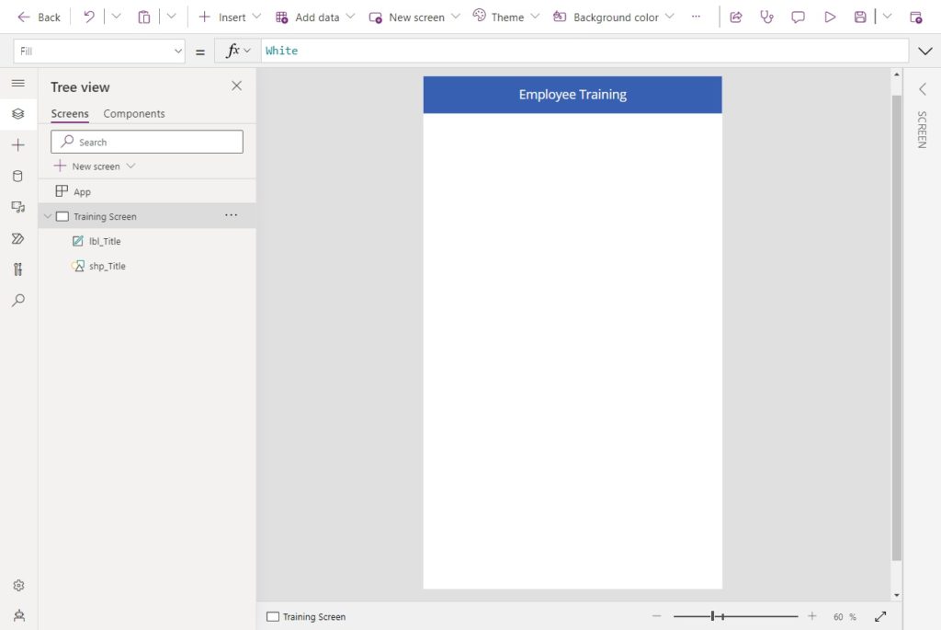The image size is (941, 630).
Task: Open the Comments speech bubble icon
Action: point(799,17)
